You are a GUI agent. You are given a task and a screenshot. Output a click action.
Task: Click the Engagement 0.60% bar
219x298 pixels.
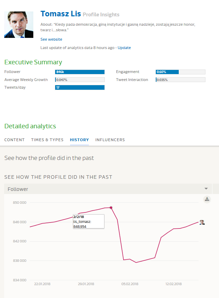click(x=180, y=72)
